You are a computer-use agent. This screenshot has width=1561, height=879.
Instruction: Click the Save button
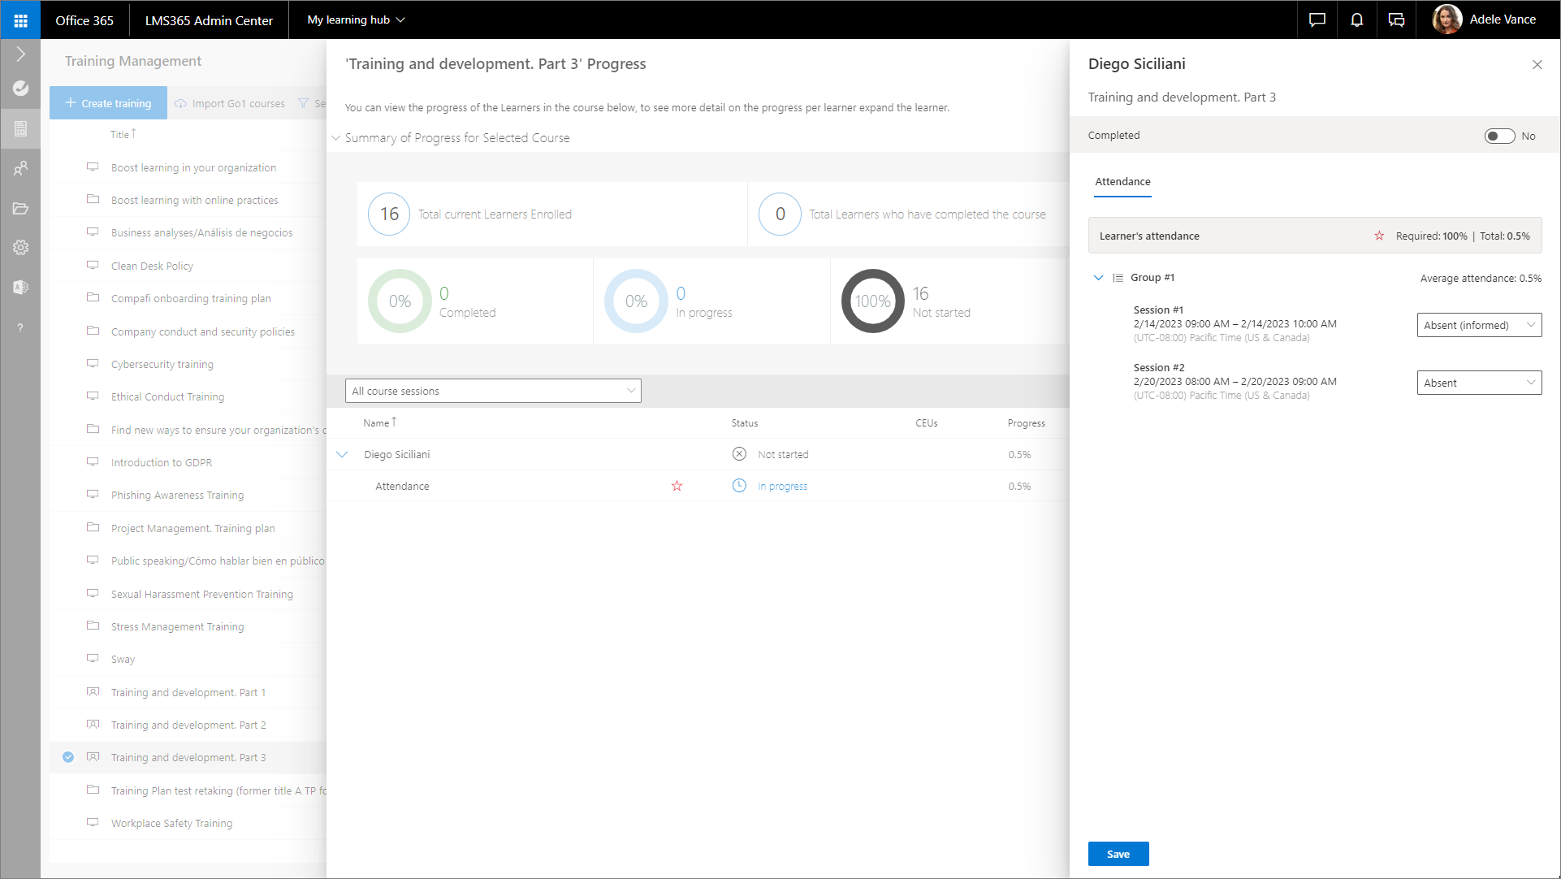(x=1118, y=854)
